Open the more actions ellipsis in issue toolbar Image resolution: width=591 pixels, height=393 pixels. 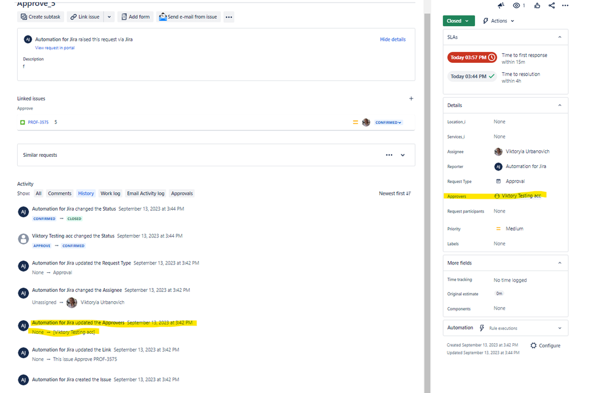click(x=229, y=17)
